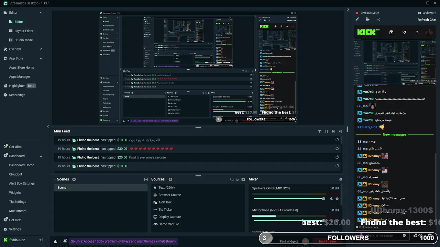Select the Scene item in Scenes list

[x=101, y=188]
